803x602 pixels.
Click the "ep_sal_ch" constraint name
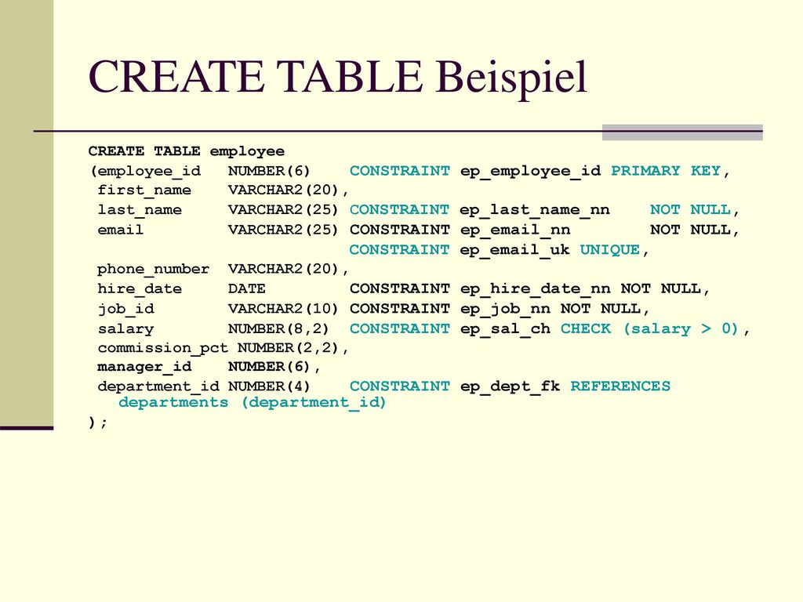pyautogui.click(x=505, y=329)
